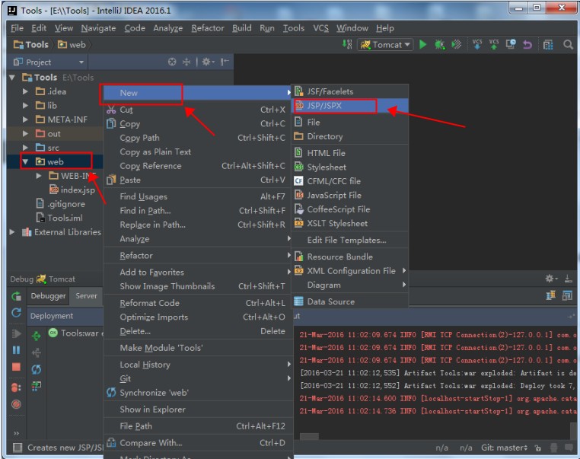Select Find Usages in context menu

198,196
